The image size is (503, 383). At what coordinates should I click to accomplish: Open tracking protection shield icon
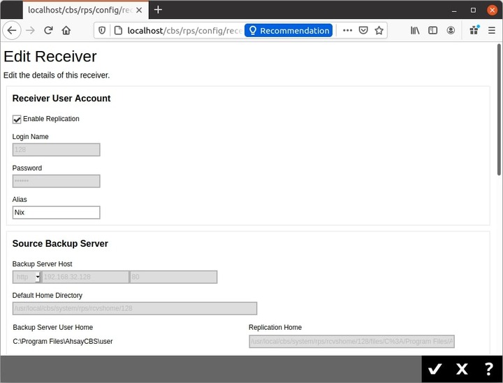click(103, 31)
